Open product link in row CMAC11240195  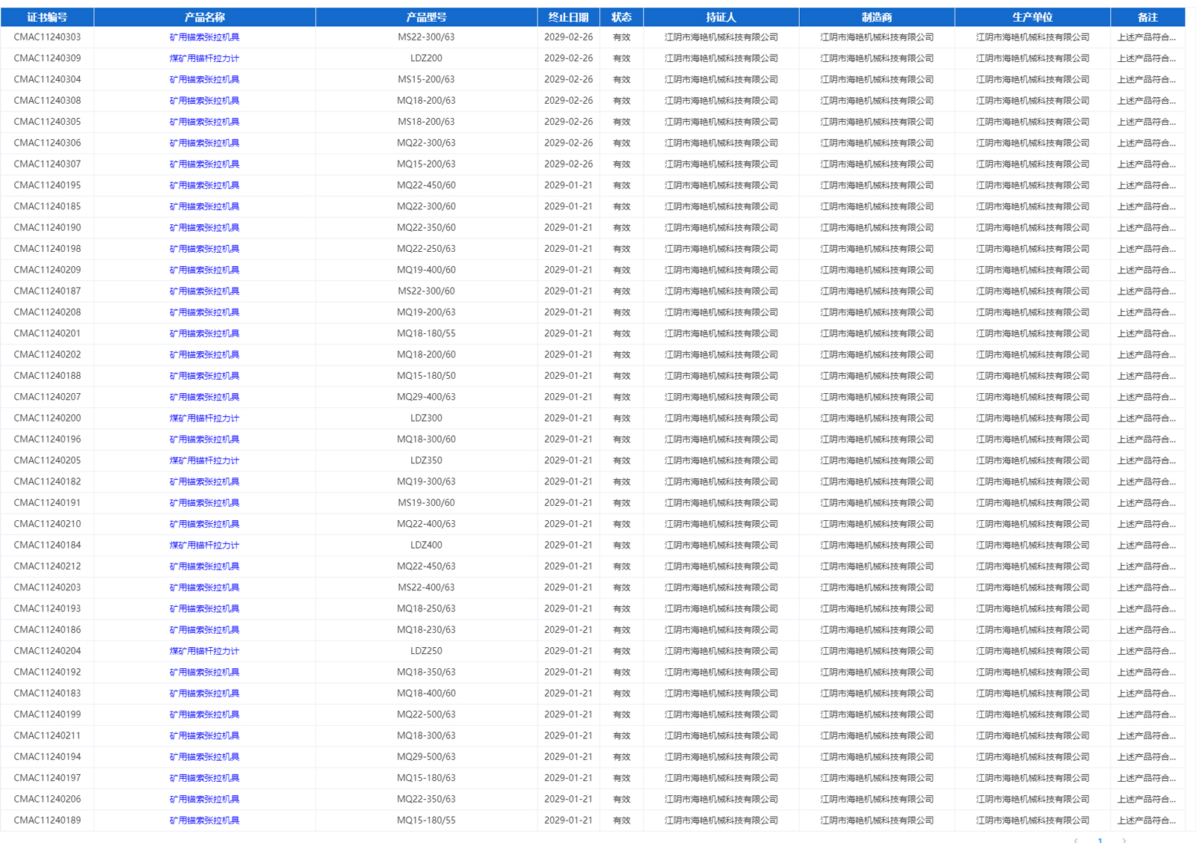204,185
